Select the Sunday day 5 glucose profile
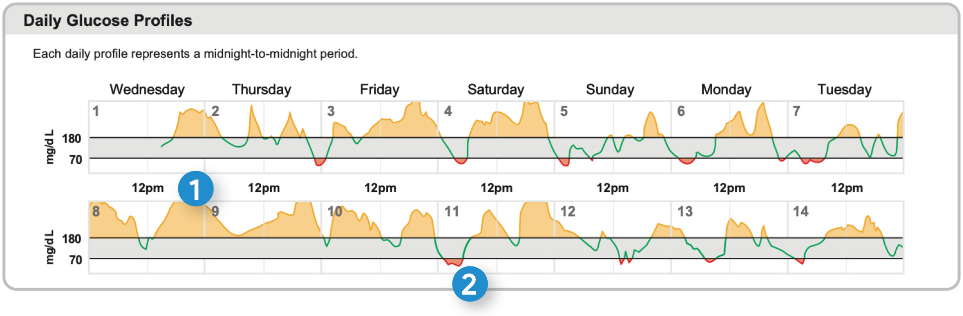This screenshot has height=316, width=963. tap(613, 137)
